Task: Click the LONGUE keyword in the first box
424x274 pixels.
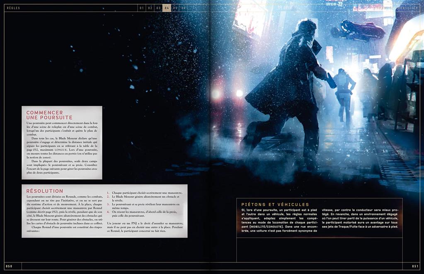Action: coord(61,149)
